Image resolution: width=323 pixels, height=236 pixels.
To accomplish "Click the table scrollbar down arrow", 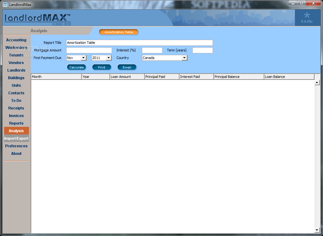I will (x=317, y=230).
